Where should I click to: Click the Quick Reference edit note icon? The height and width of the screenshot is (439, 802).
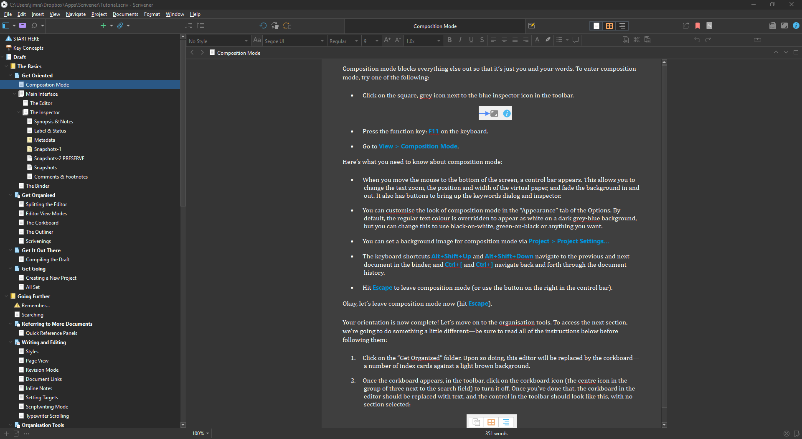point(532,26)
